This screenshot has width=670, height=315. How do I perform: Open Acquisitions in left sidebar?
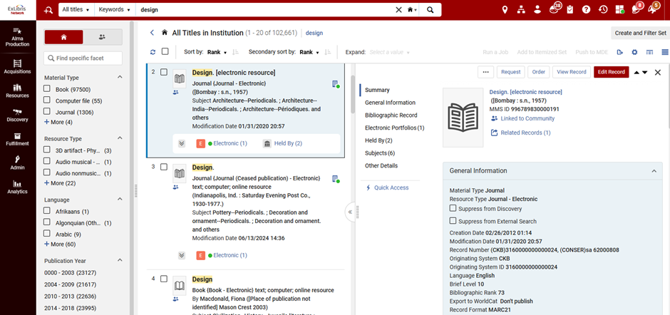click(18, 67)
